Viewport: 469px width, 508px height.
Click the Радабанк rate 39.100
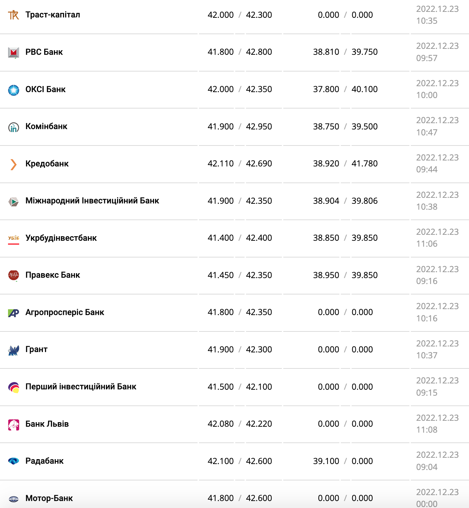[x=326, y=461]
